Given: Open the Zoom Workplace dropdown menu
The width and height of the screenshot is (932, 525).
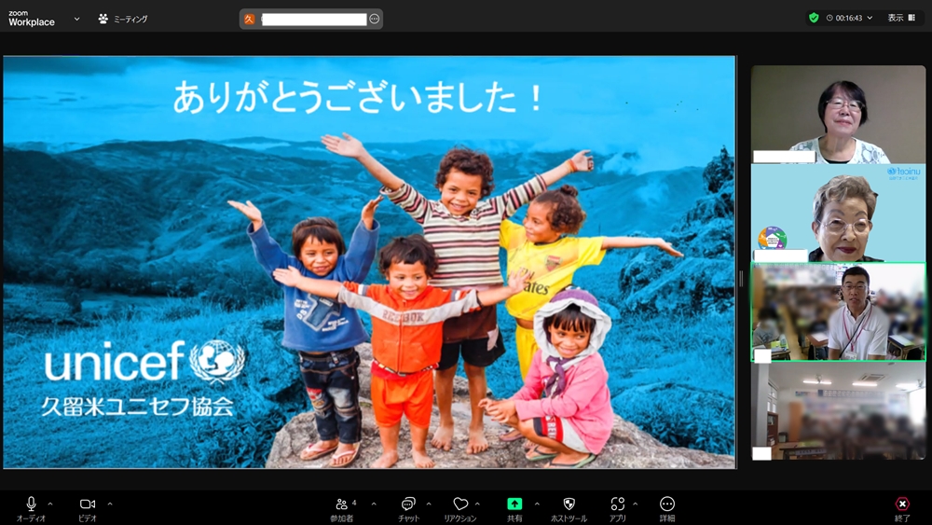Looking at the screenshot, I should coord(75,19).
